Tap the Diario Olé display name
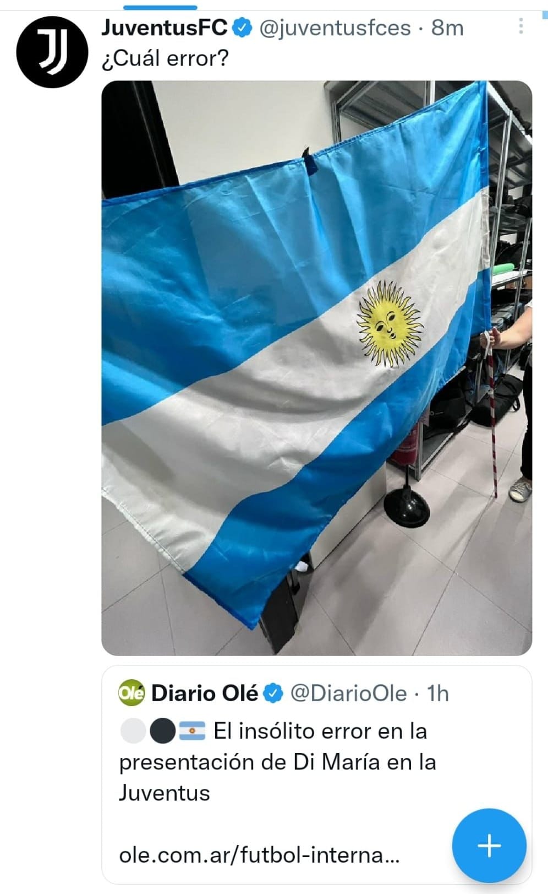This screenshot has height=894, width=548. [204, 693]
